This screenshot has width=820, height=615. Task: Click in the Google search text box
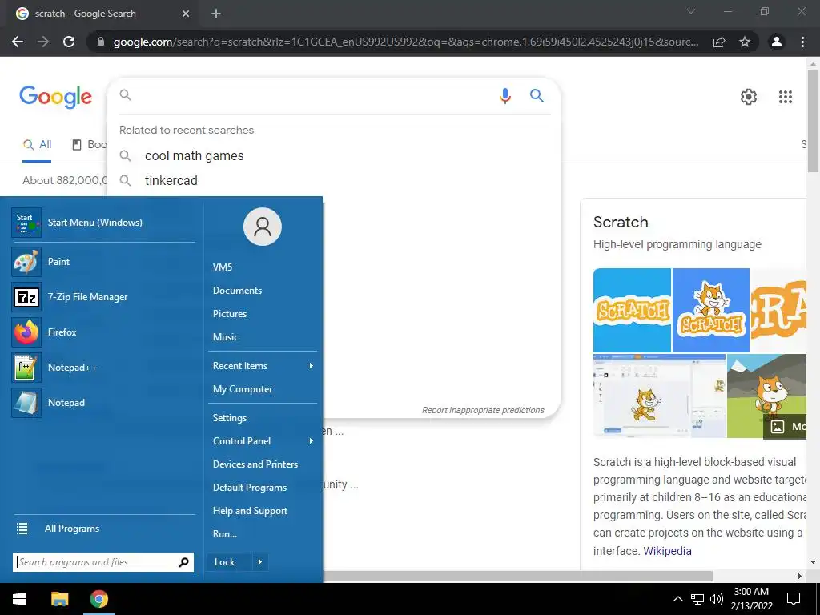coord(312,96)
